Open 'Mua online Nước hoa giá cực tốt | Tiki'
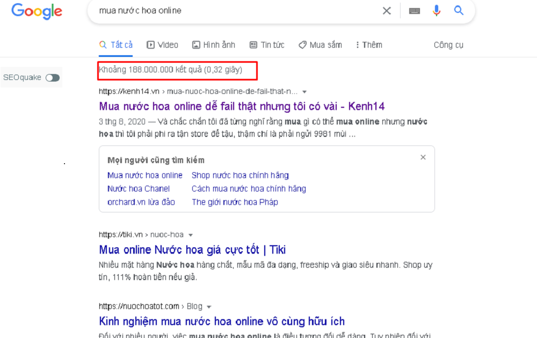537x338 pixels. 192,249
